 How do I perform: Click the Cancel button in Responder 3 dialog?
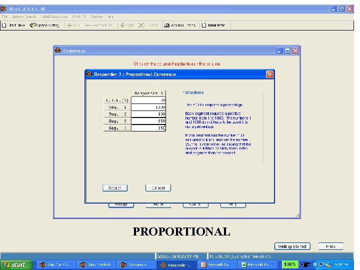[x=158, y=188]
